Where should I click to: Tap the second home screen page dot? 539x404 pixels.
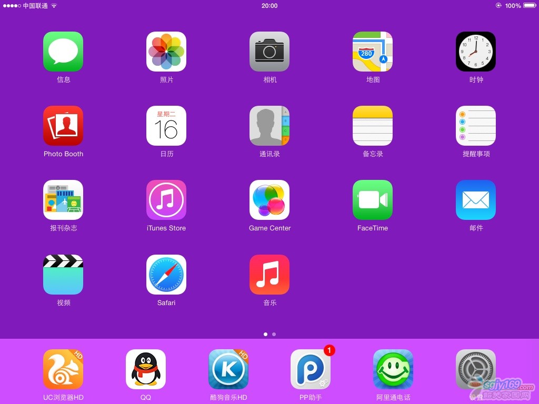274,334
